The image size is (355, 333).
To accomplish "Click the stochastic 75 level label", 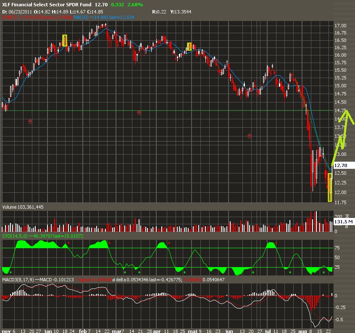I will (337, 248).
